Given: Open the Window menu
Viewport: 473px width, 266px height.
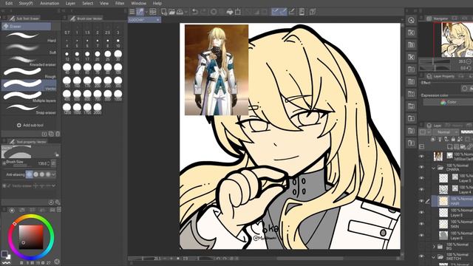Looking at the screenshot, I should 138,3.
